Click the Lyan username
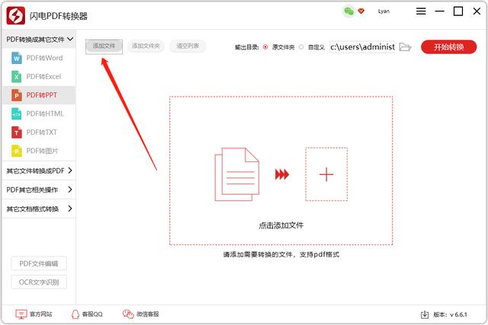Screen dimensions: 488x325 click(x=384, y=11)
